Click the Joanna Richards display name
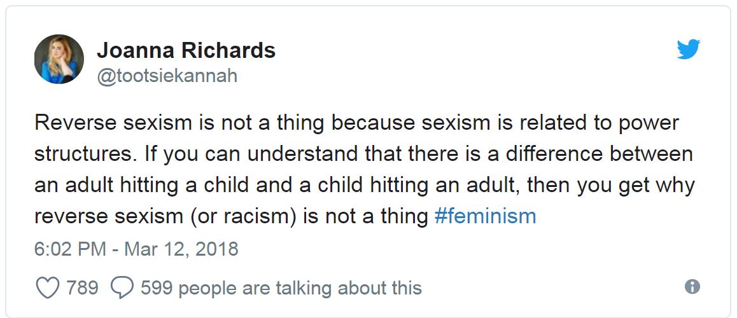Image resolution: width=737 pixels, height=318 pixels. point(186,50)
